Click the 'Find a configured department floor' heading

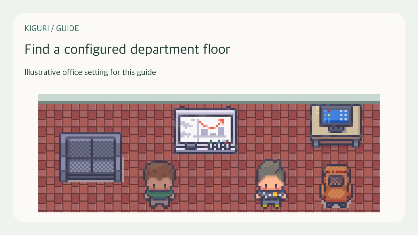pyautogui.click(x=127, y=49)
